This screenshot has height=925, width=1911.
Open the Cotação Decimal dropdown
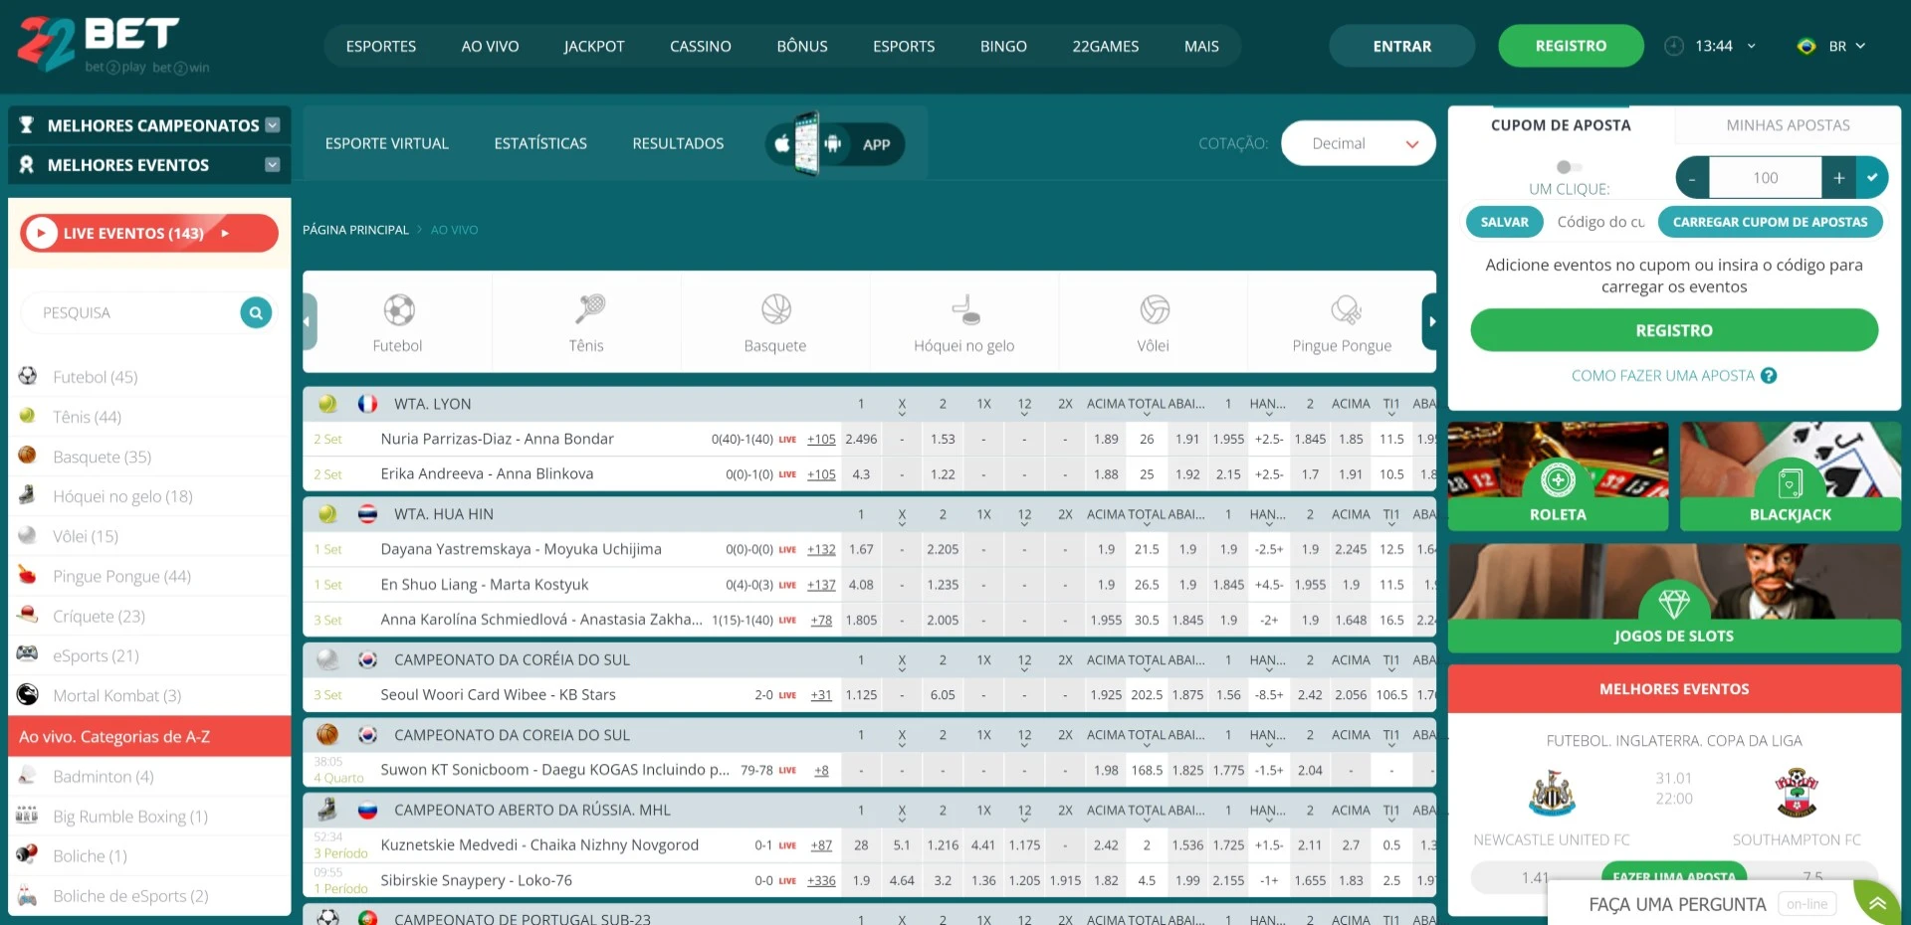pos(1358,144)
